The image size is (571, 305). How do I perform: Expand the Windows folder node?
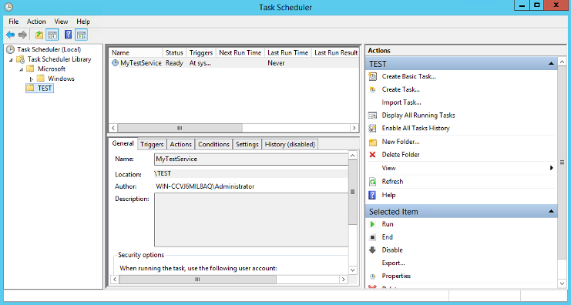pos(32,79)
